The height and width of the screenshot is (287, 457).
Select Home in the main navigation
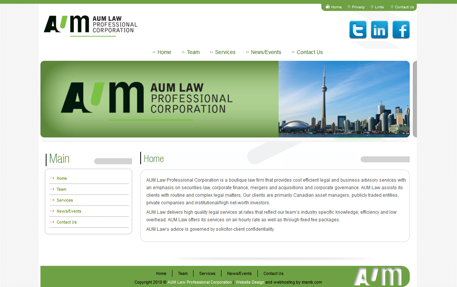pyautogui.click(x=164, y=52)
